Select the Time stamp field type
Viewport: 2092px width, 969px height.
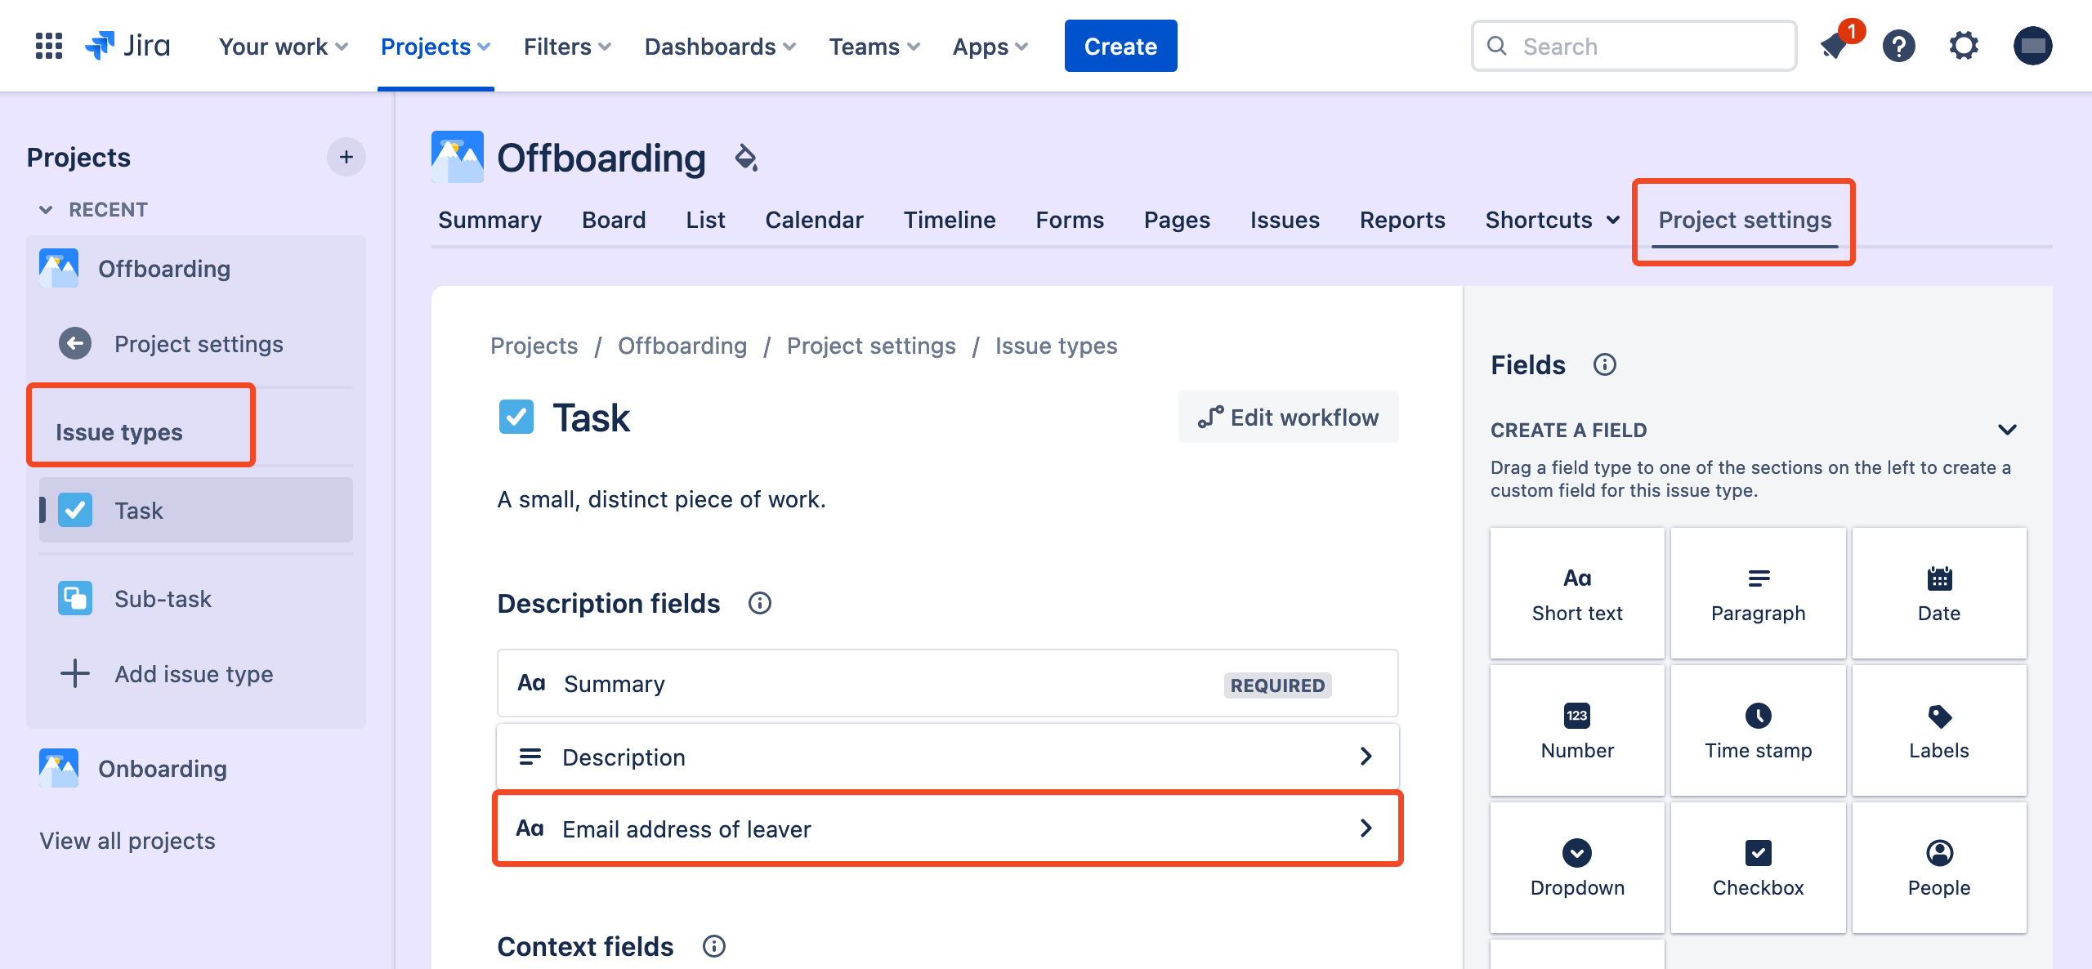[x=1759, y=730]
